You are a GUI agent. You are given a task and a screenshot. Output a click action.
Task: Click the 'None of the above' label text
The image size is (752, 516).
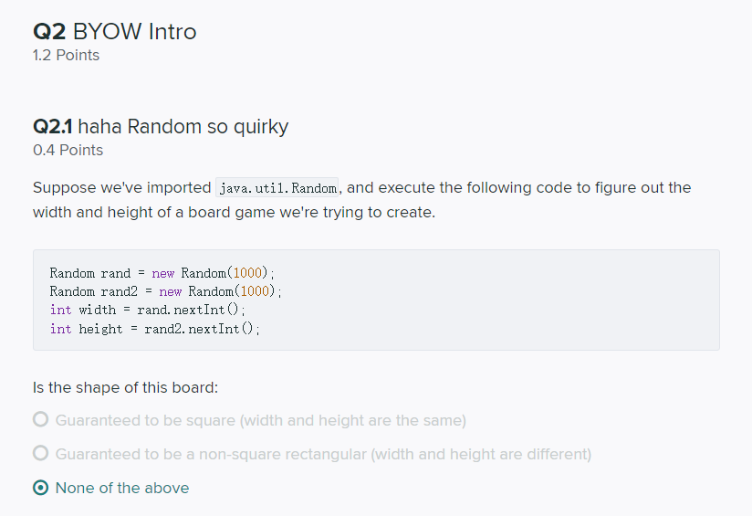coord(122,488)
